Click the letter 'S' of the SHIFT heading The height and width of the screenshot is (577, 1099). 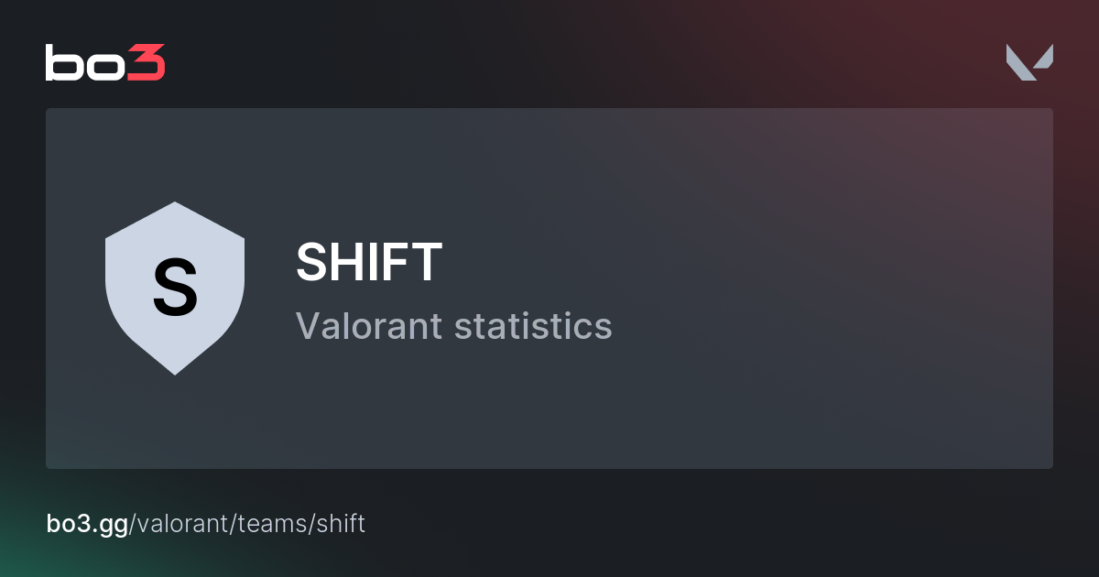pyautogui.click(x=311, y=263)
